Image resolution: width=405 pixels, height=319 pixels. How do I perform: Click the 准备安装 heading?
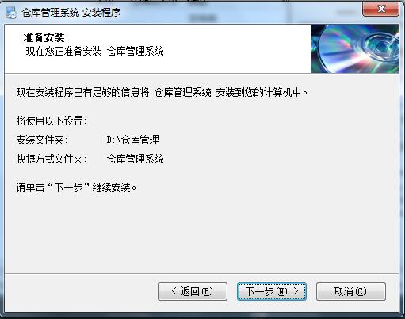[x=44, y=37]
